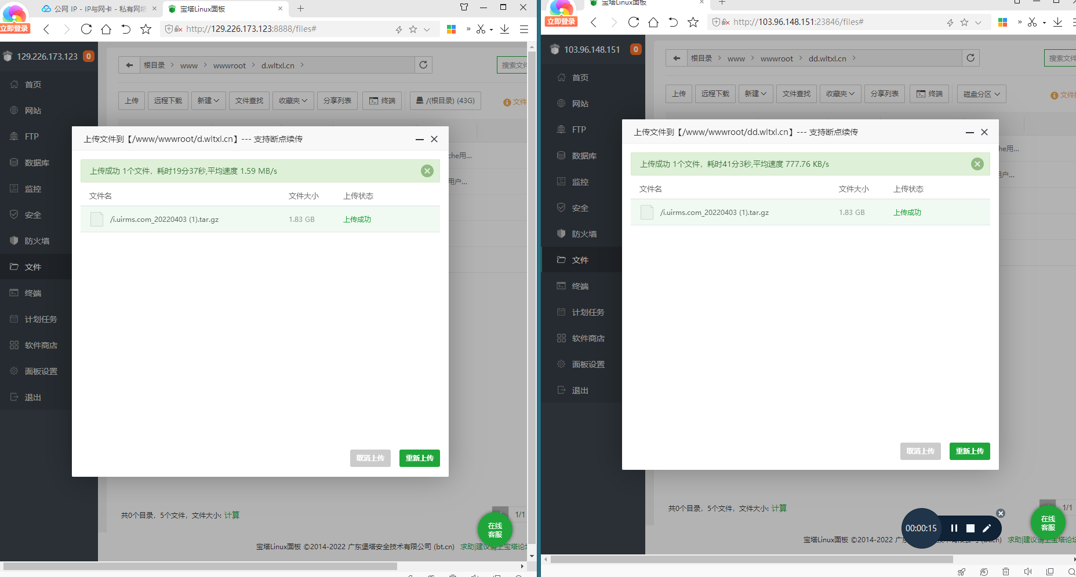This screenshot has width=1076, height=577.
Task: Expand the address history chevron in 103.96.148.151 address bar
Action: [x=978, y=23]
